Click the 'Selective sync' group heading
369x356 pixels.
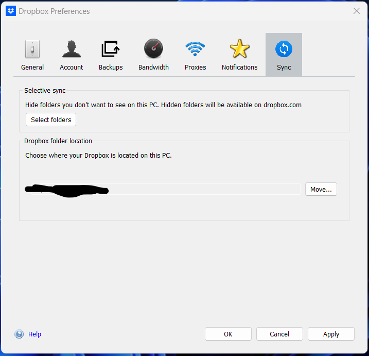tap(45, 91)
